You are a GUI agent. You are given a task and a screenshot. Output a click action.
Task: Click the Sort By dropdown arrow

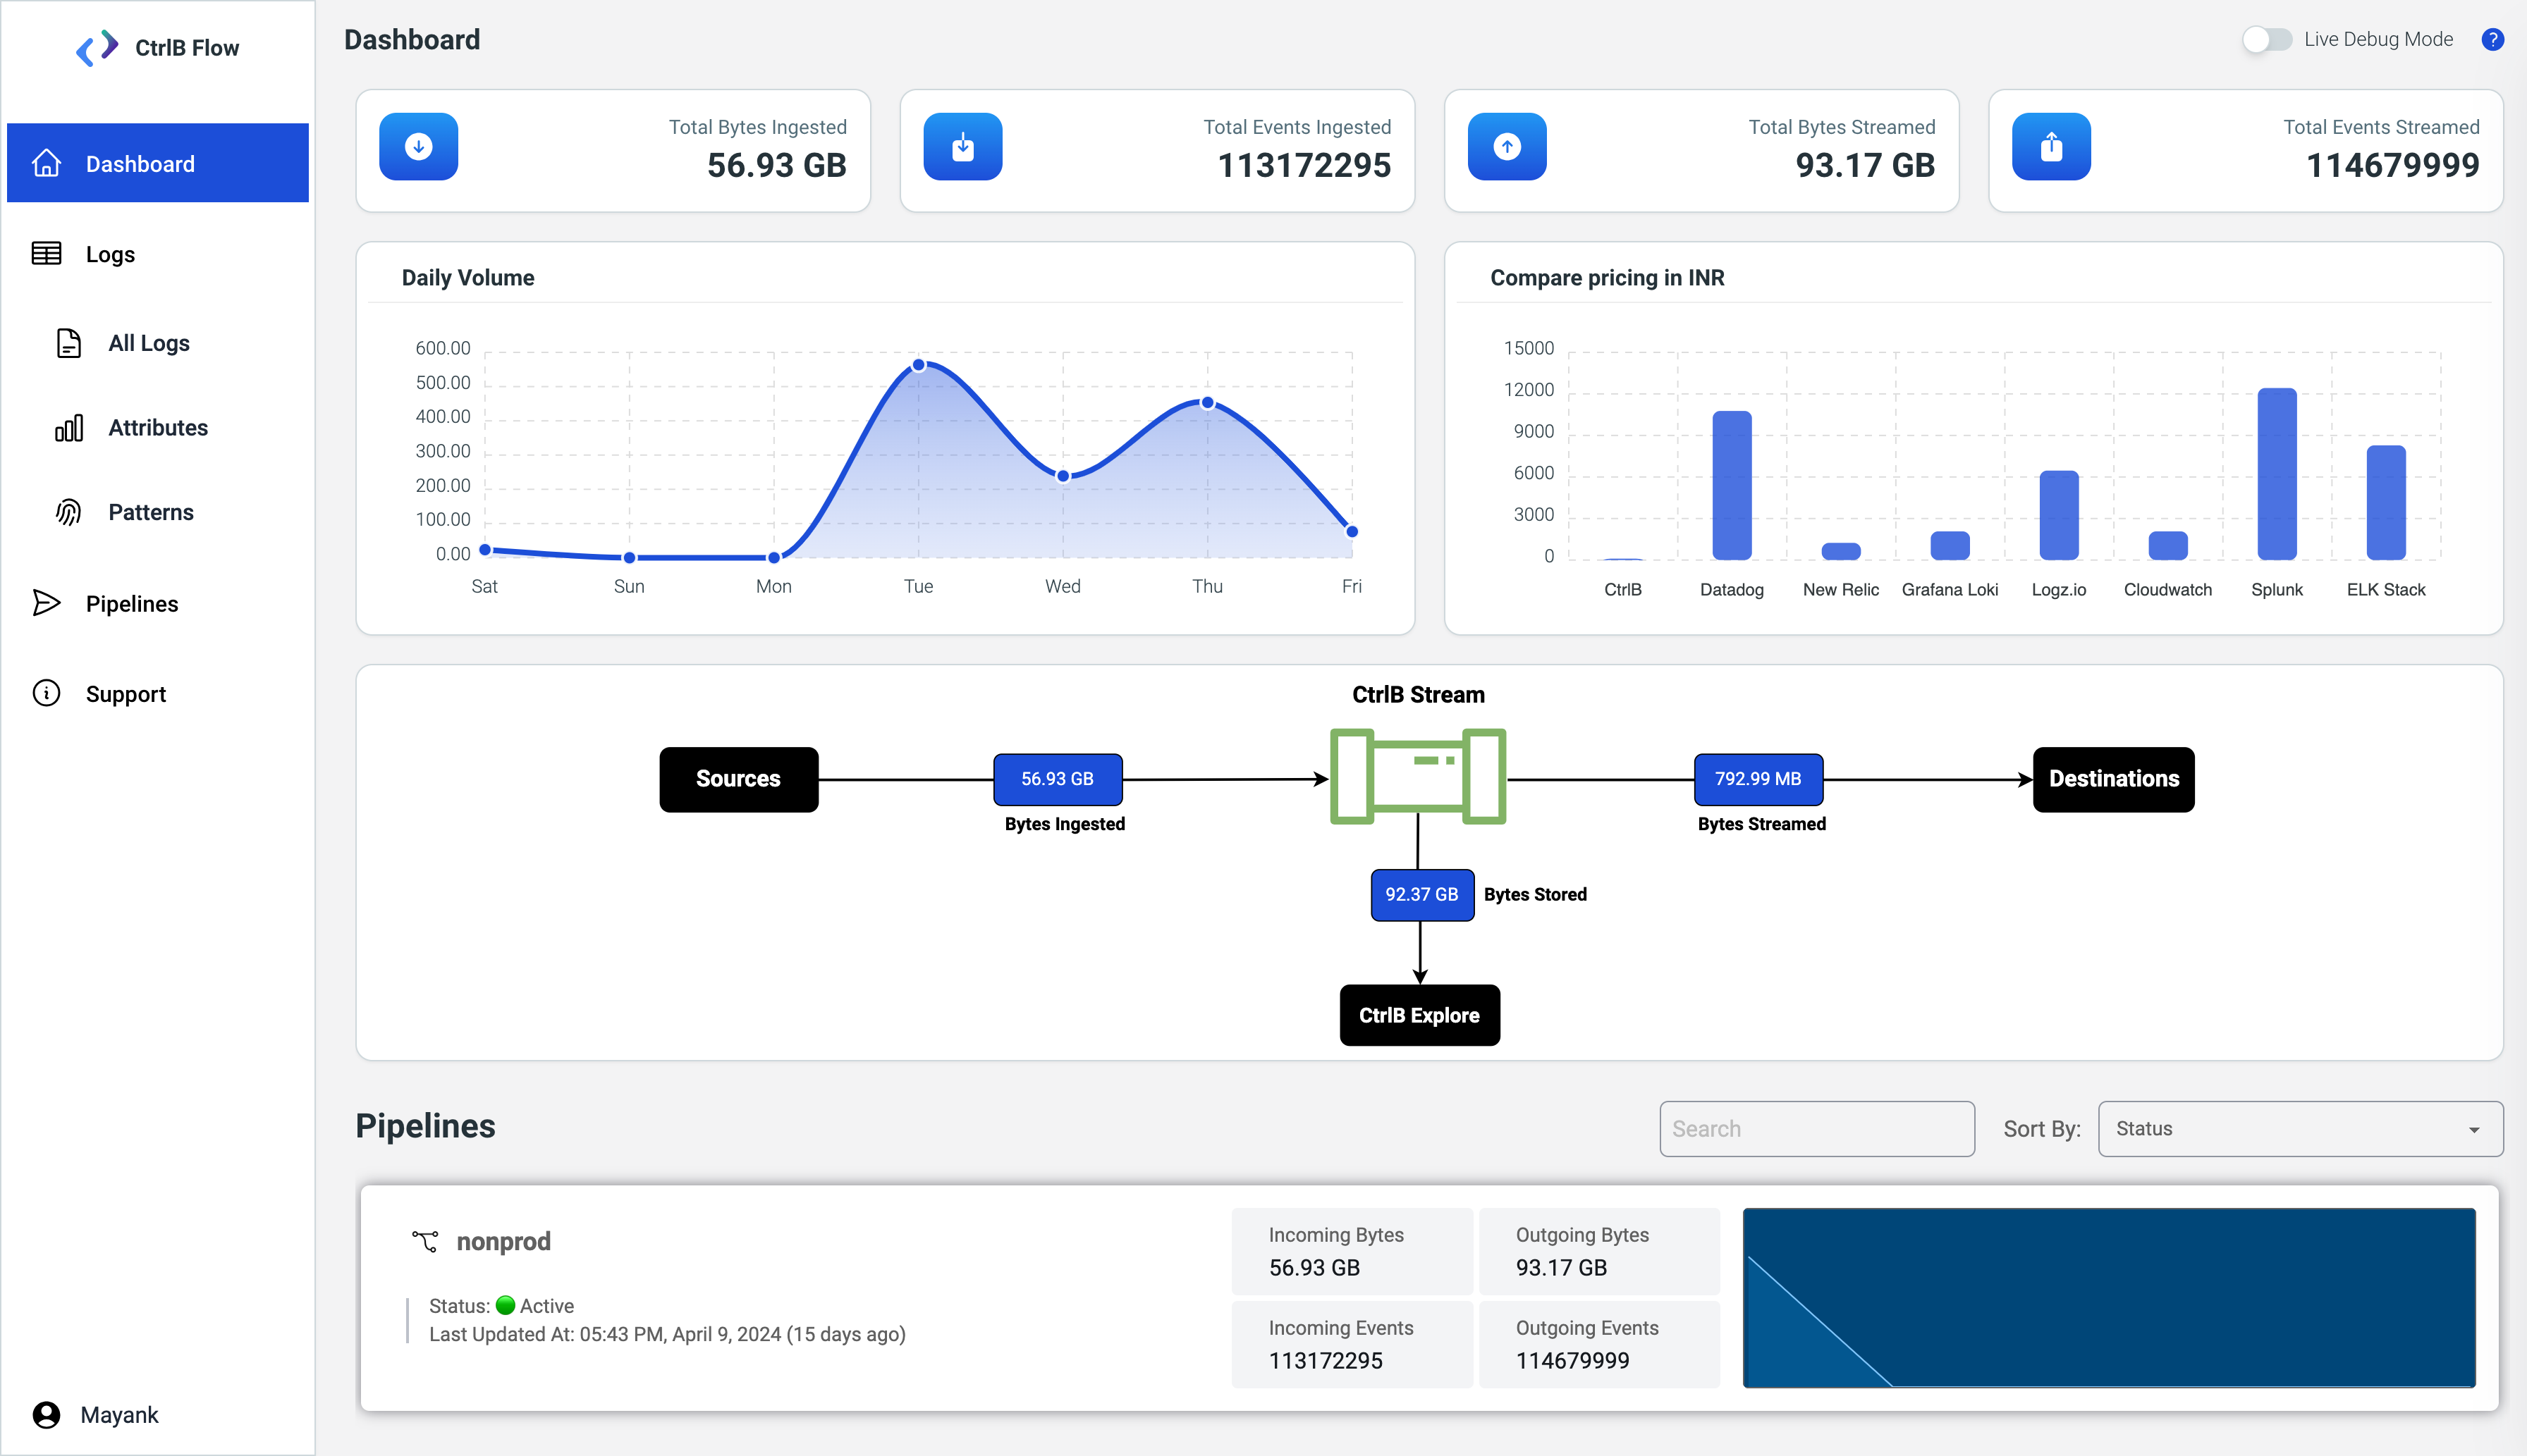point(2474,1130)
